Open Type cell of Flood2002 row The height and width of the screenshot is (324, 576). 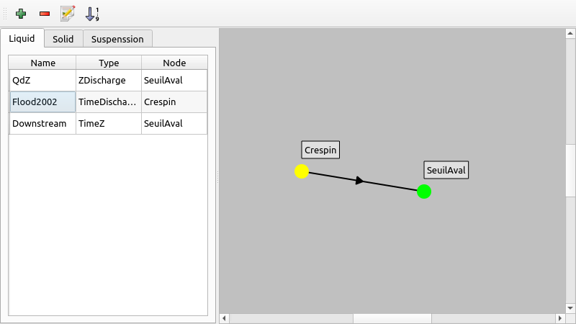[109, 102]
